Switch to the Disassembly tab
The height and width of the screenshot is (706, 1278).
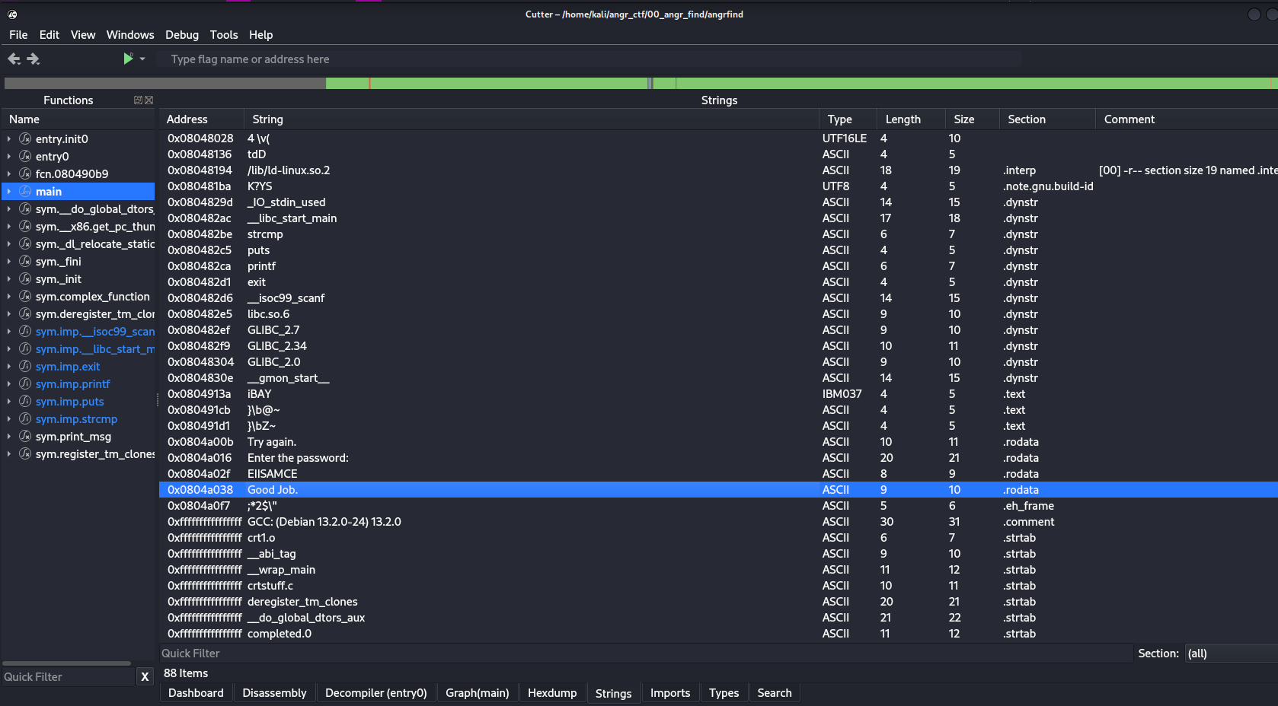(x=274, y=693)
